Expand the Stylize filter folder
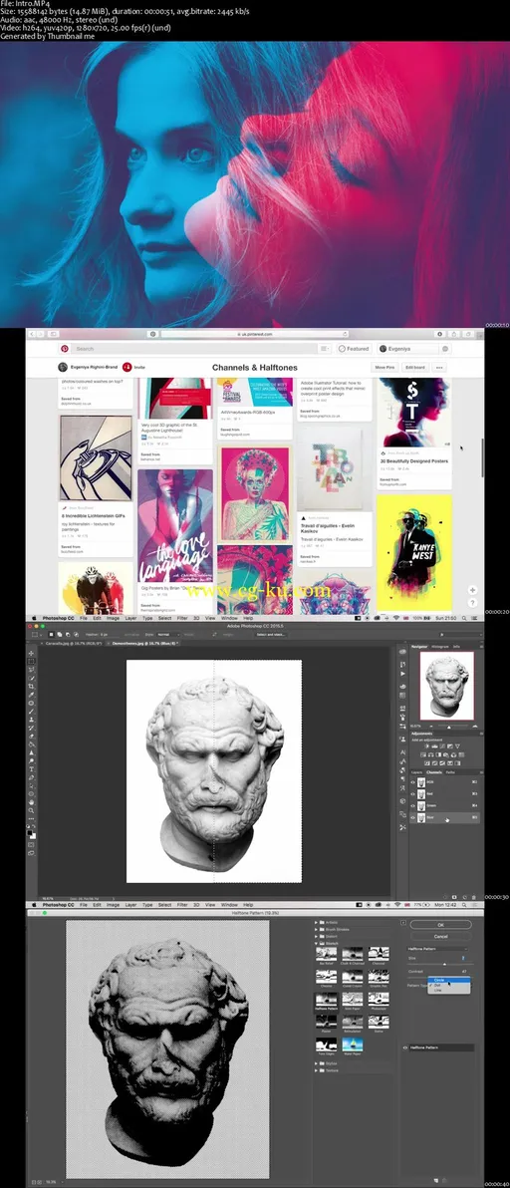Screen dimensions: 510x1188 pos(317,1063)
